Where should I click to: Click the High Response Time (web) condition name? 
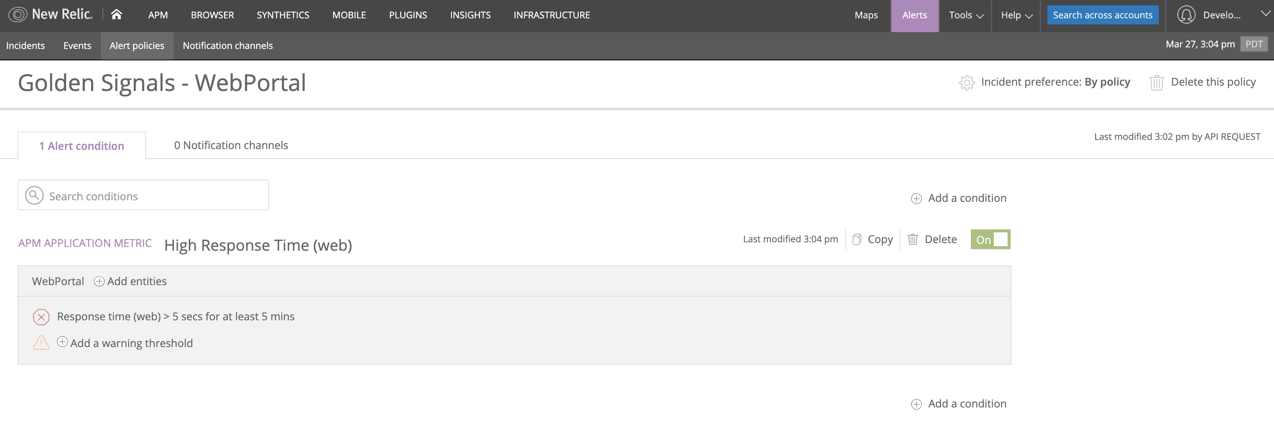point(258,245)
